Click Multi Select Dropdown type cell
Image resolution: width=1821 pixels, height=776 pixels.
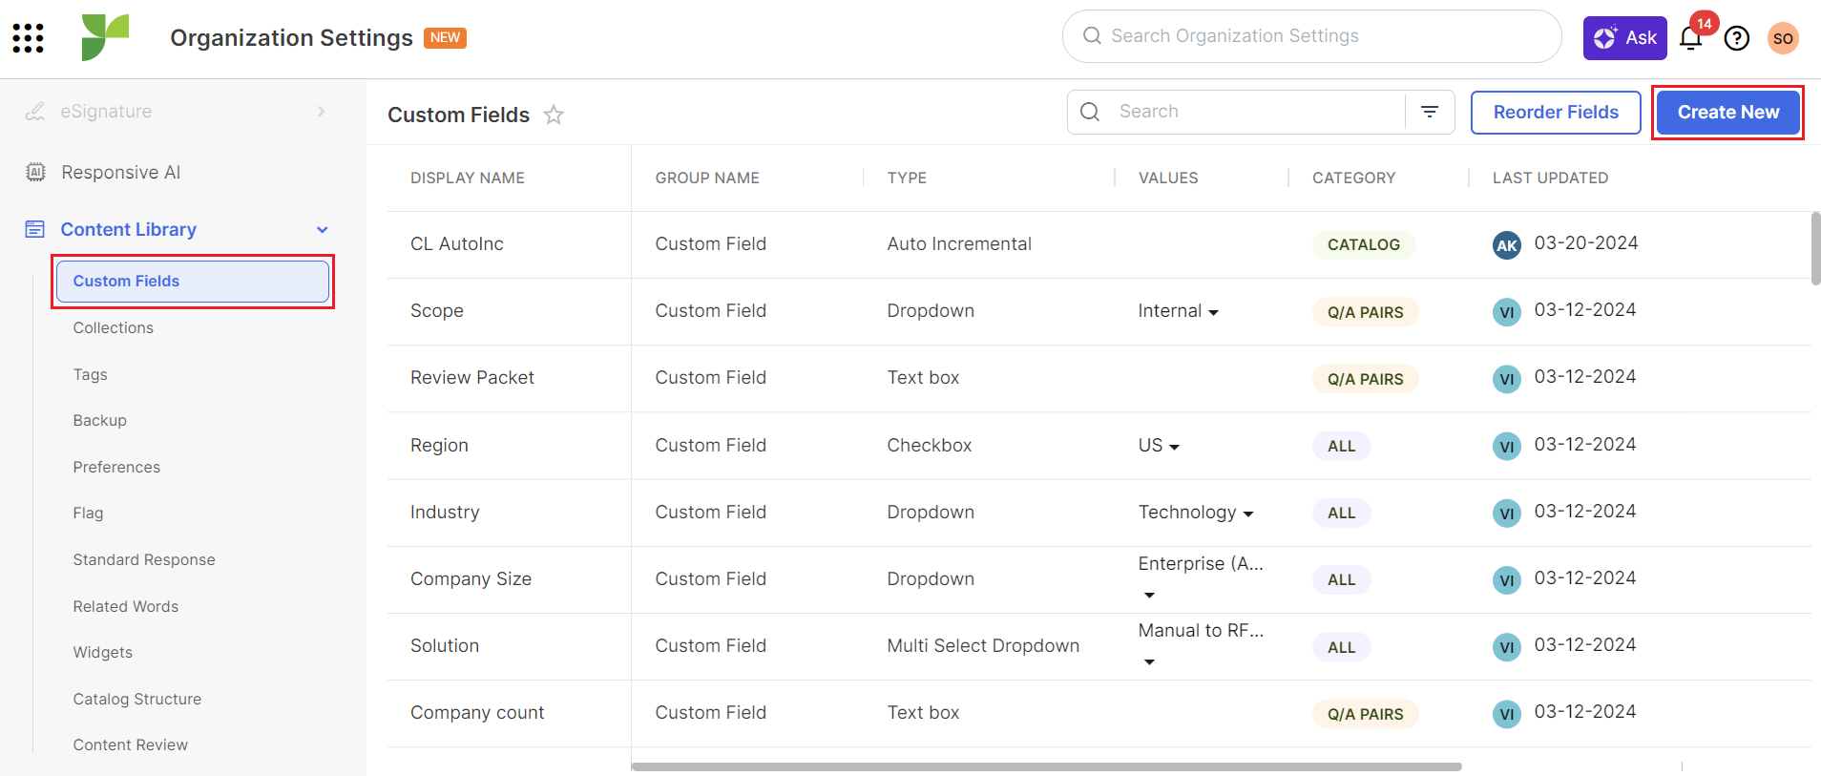983,646
